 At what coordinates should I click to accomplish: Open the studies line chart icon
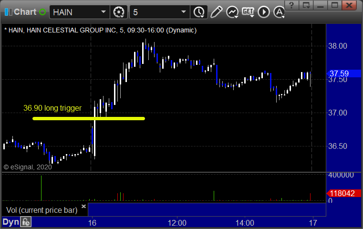(232, 12)
